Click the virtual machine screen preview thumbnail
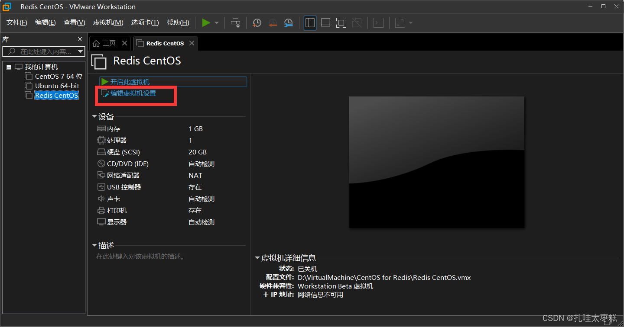The image size is (624, 327). point(436,162)
